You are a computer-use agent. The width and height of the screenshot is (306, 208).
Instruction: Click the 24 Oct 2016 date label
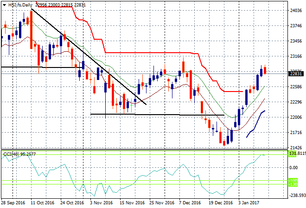[72, 203]
